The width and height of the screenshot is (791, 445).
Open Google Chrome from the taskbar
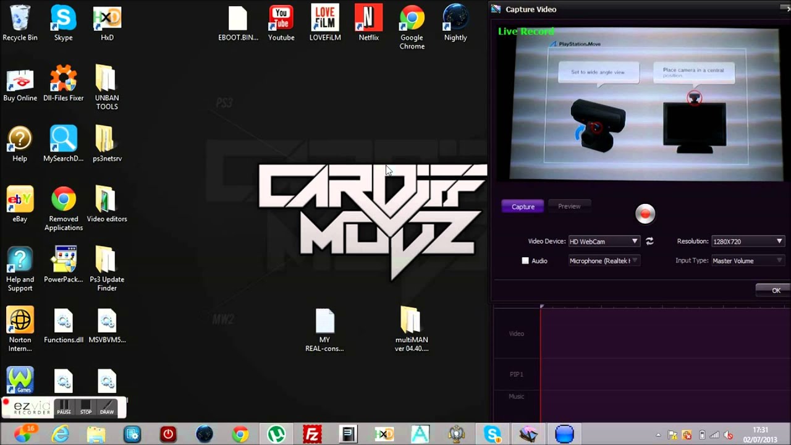(240, 434)
